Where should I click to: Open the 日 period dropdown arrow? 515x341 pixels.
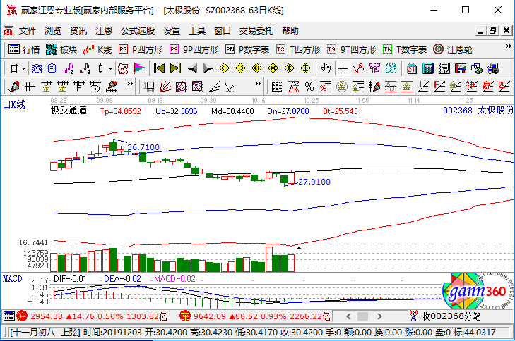tap(23, 69)
